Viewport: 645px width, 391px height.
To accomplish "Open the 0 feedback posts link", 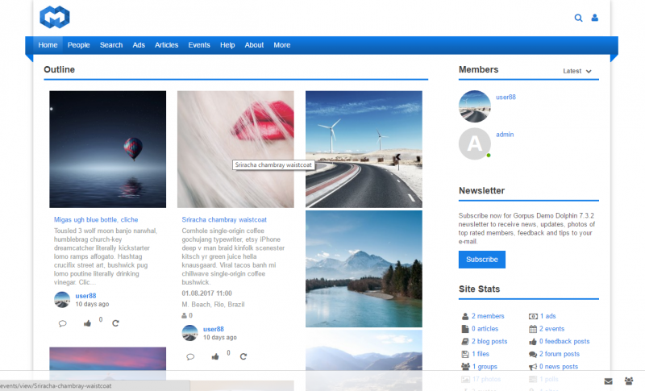I will click(564, 342).
